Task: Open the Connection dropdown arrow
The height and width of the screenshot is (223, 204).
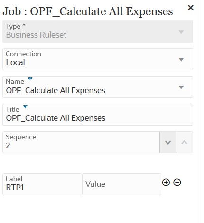Action: point(181,60)
